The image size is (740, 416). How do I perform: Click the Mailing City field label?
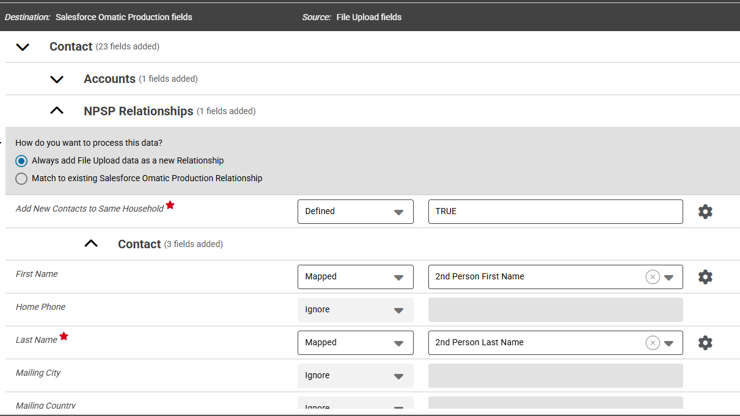pos(38,373)
